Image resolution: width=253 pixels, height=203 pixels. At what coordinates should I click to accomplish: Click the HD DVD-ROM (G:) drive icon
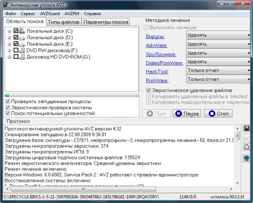point(22,57)
